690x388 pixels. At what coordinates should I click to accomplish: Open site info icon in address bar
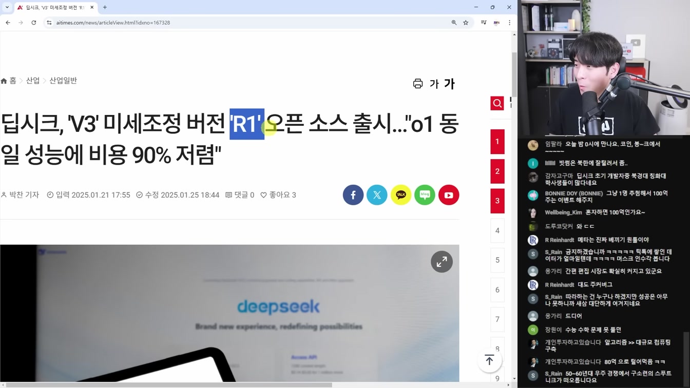point(49,23)
